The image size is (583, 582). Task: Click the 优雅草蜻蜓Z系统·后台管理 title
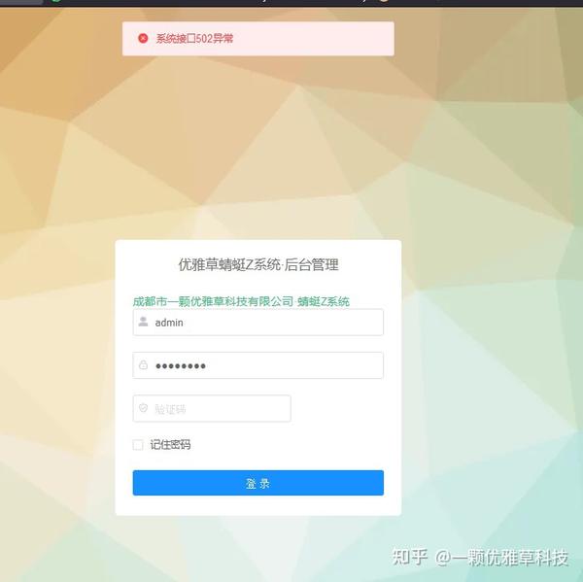pos(258,265)
